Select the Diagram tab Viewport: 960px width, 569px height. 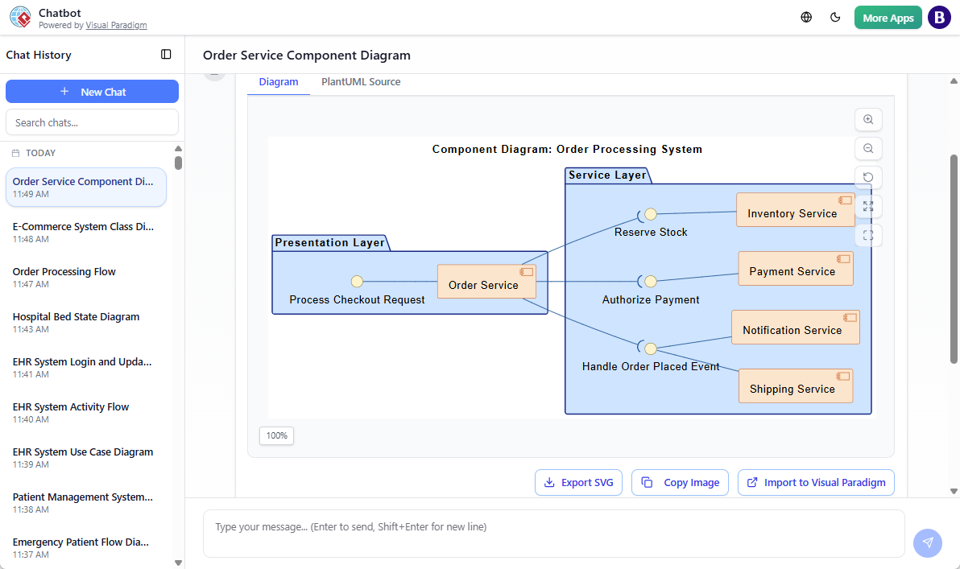tap(279, 81)
